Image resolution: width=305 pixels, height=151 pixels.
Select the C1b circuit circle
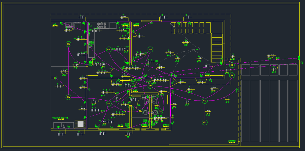[x=150, y=50]
